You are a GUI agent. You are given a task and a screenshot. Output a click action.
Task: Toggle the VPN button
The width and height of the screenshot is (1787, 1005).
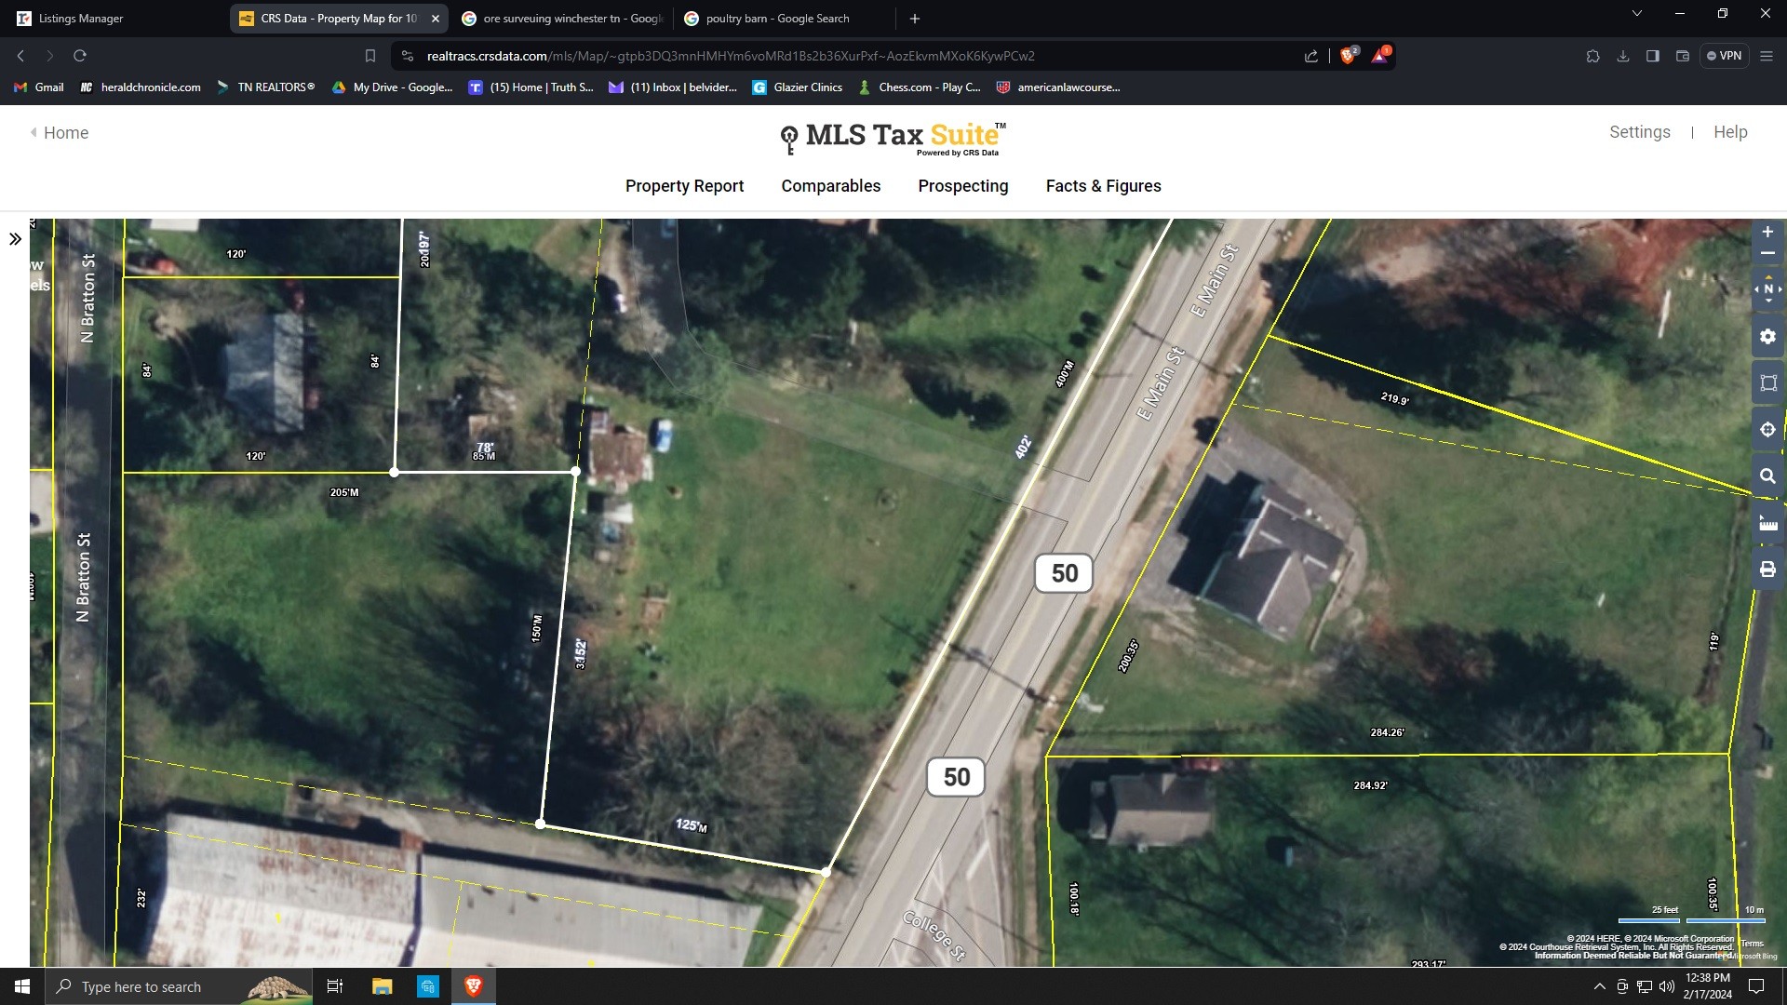coord(1724,56)
